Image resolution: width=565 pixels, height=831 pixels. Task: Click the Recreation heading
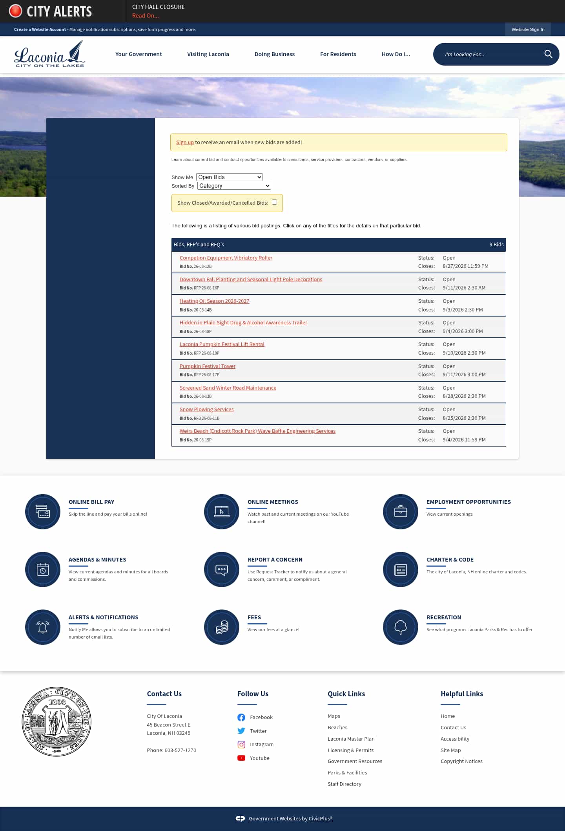(444, 617)
